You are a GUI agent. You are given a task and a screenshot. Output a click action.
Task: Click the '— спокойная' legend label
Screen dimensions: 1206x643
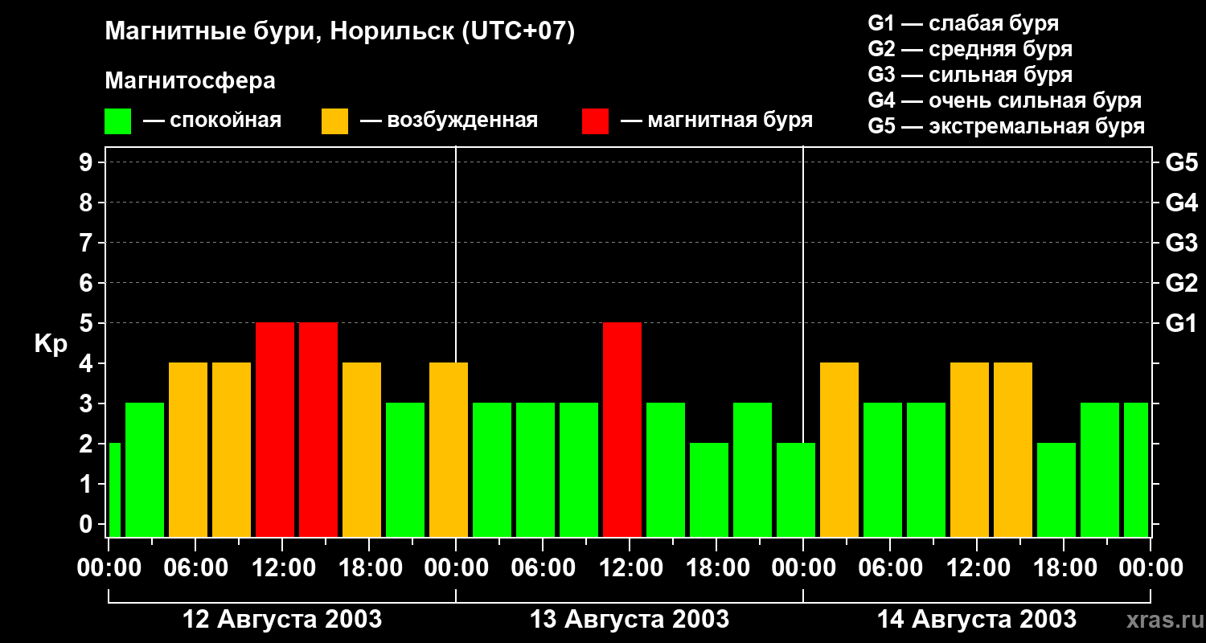(x=212, y=121)
